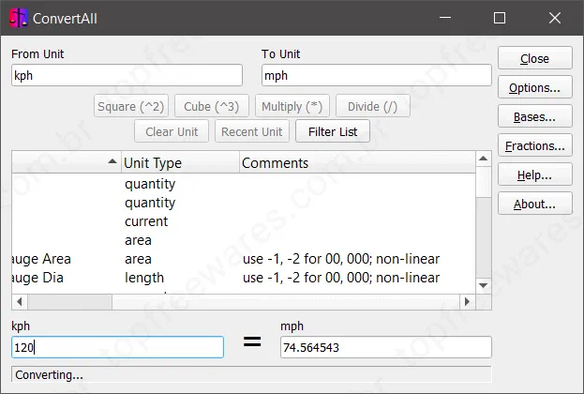
Task: Click the horizontal scroll left arrow
Action: (20, 301)
